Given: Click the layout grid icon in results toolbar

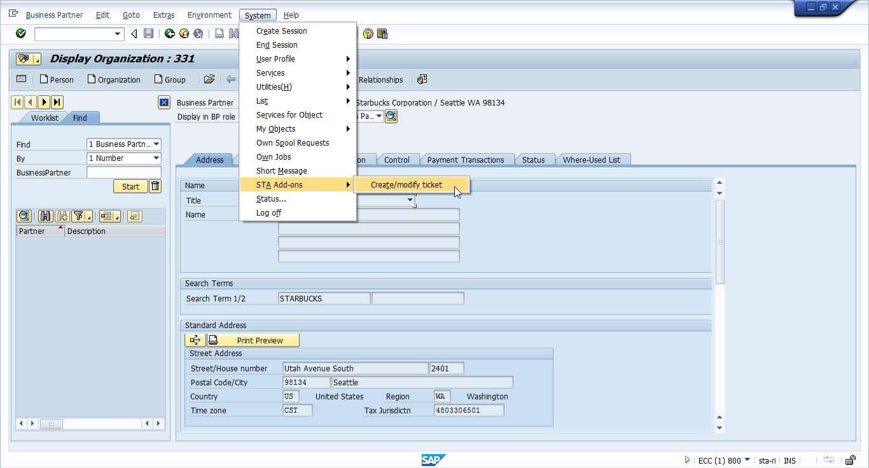Looking at the screenshot, I should click(x=109, y=216).
